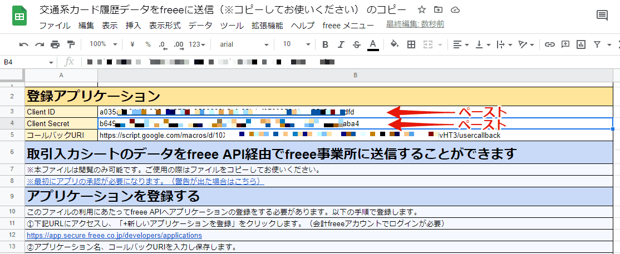Screen dimensions: 620x254
Task: Open the comment history panel
Action: (602, 16)
